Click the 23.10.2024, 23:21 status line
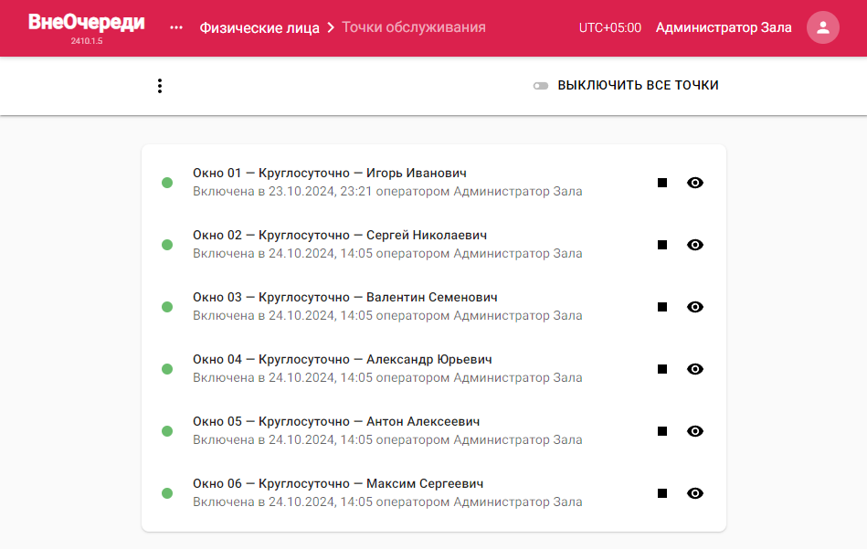 click(x=387, y=191)
